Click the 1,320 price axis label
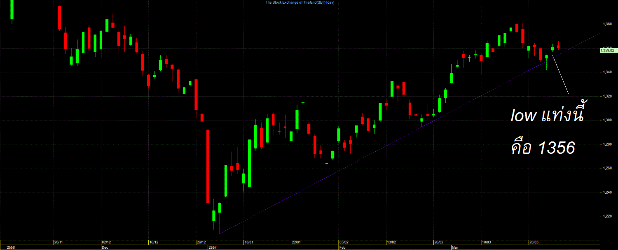Screen dimensions: 618x250 [x=607, y=96]
